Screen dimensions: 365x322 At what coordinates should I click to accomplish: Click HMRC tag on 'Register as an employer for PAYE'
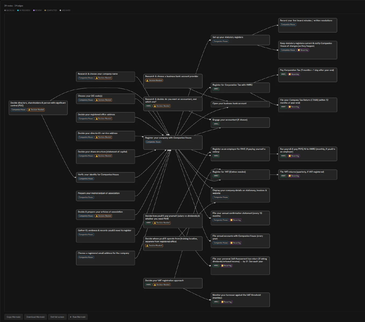click(x=216, y=156)
